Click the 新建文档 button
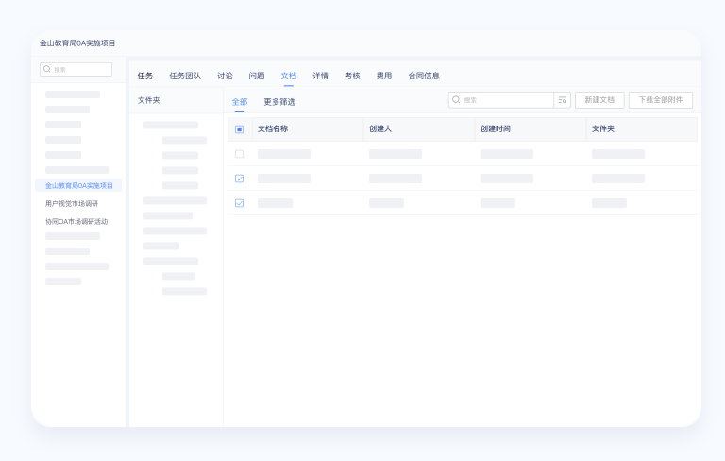The height and width of the screenshot is (461, 725). pos(599,100)
